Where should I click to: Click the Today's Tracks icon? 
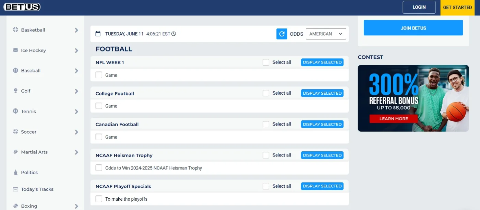click(15, 189)
